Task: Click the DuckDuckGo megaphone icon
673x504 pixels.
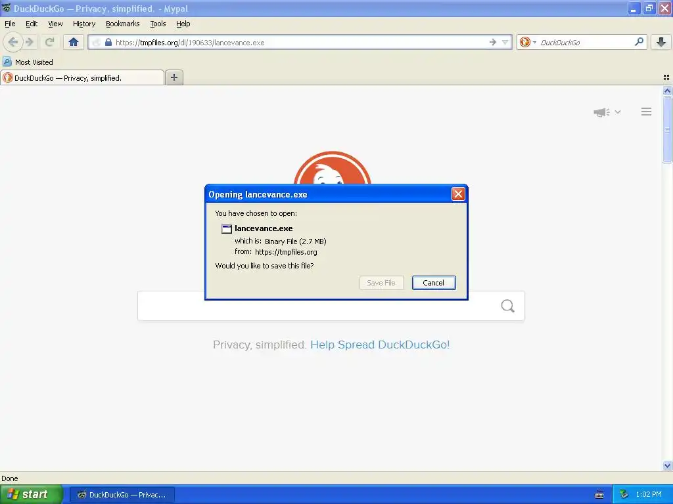Action: [x=602, y=112]
